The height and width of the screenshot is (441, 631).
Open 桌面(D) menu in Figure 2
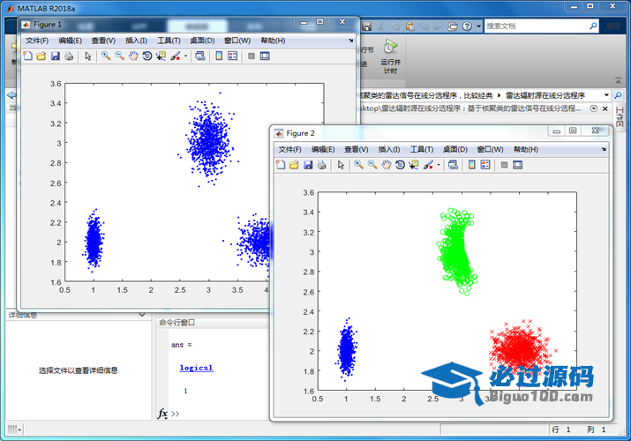pyautogui.click(x=455, y=150)
